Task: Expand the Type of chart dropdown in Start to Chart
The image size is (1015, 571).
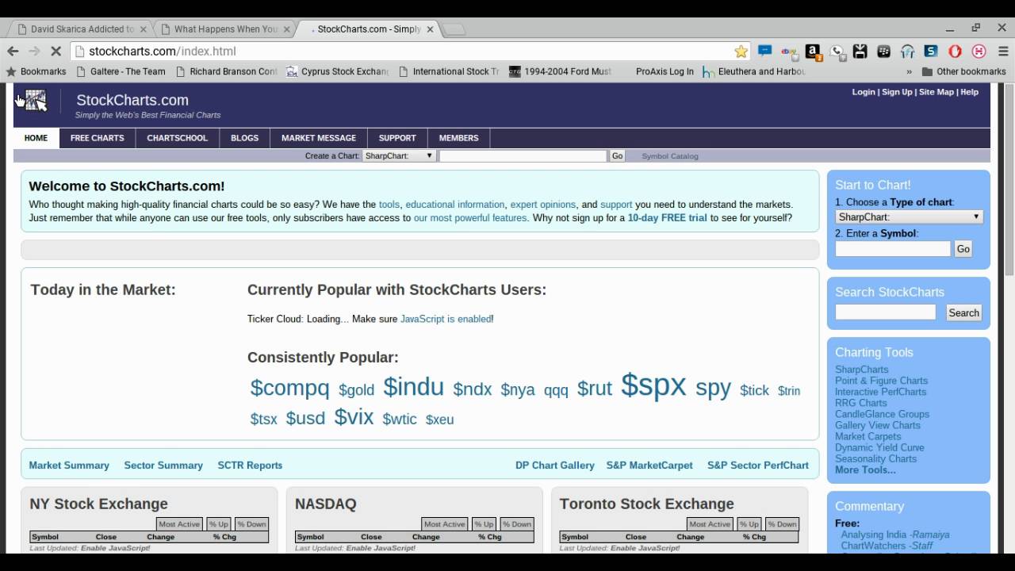Action: point(910,217)
